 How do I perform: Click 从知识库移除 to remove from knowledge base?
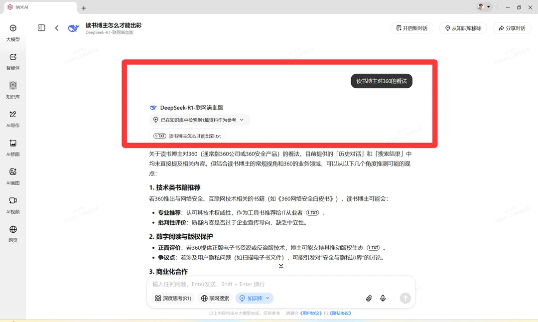pos(463,28)
